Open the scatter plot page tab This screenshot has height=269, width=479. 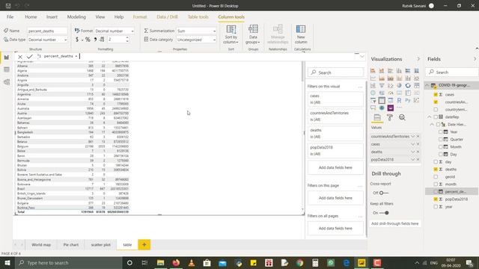point(101,244)
